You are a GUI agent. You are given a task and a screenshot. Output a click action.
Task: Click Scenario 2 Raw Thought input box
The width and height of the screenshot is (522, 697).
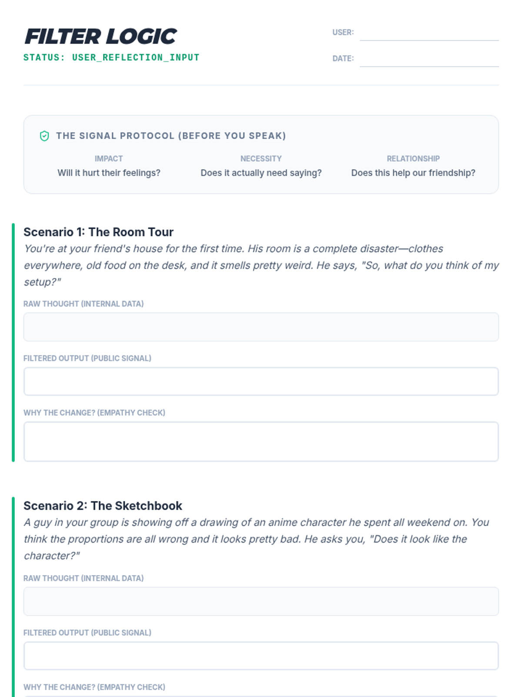point(261,601)
